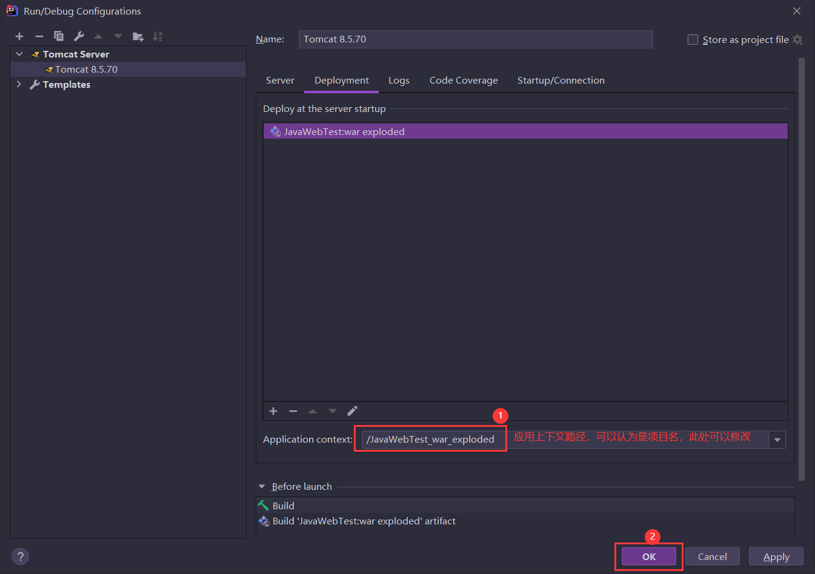This screenshot has height=574, width=815.
Task: Open the Startup/Connection tab
Action: [561, 81]
